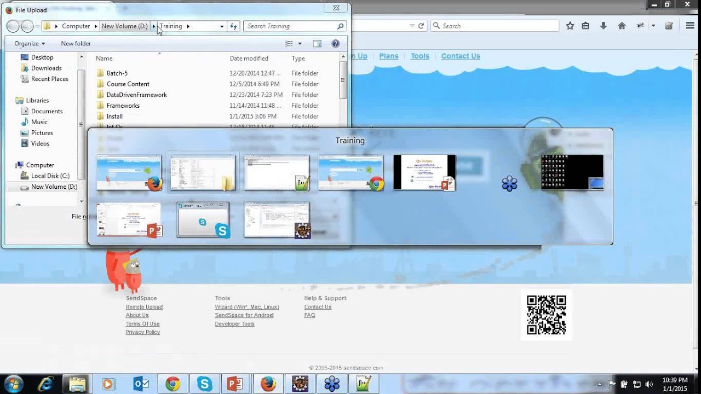The width and height of the screenshot is (701, 394).
Task: Sort files by Date modified column header
Action: pos(249,59)
